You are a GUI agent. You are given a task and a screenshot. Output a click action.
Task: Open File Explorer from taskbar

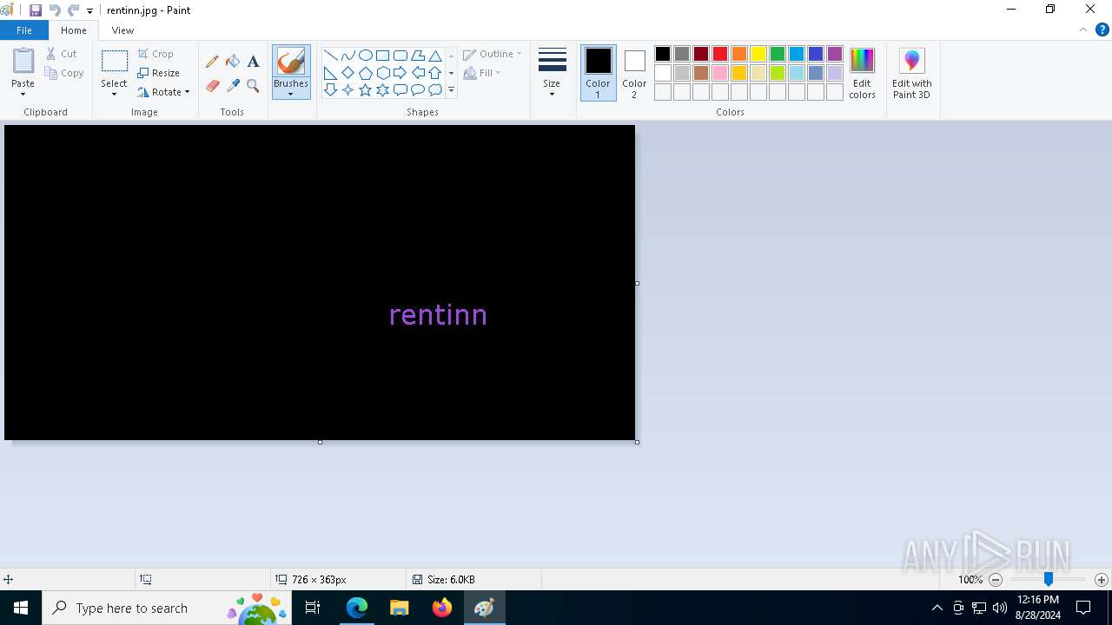click(x=400, y=608)
